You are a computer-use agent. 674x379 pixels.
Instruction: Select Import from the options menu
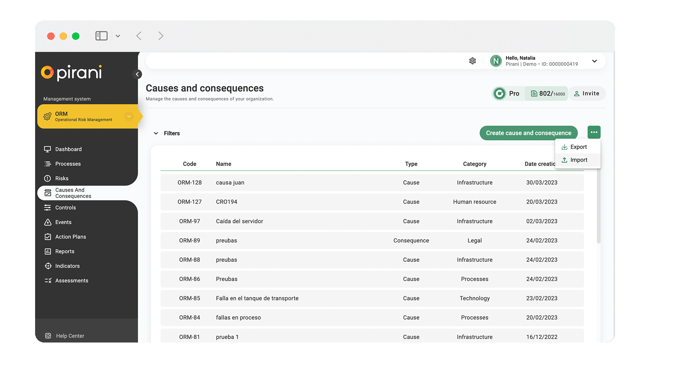[x=578, y=160]
